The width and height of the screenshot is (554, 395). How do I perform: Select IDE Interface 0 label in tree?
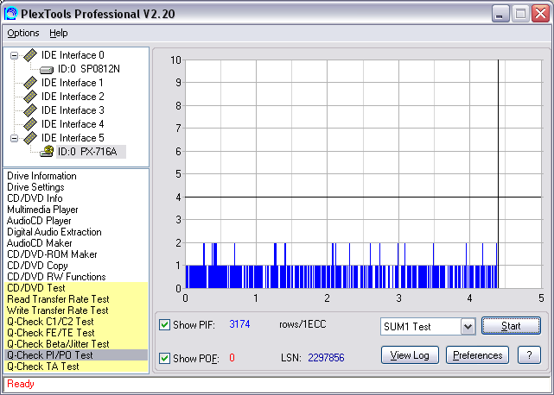[x=73, y=55]
